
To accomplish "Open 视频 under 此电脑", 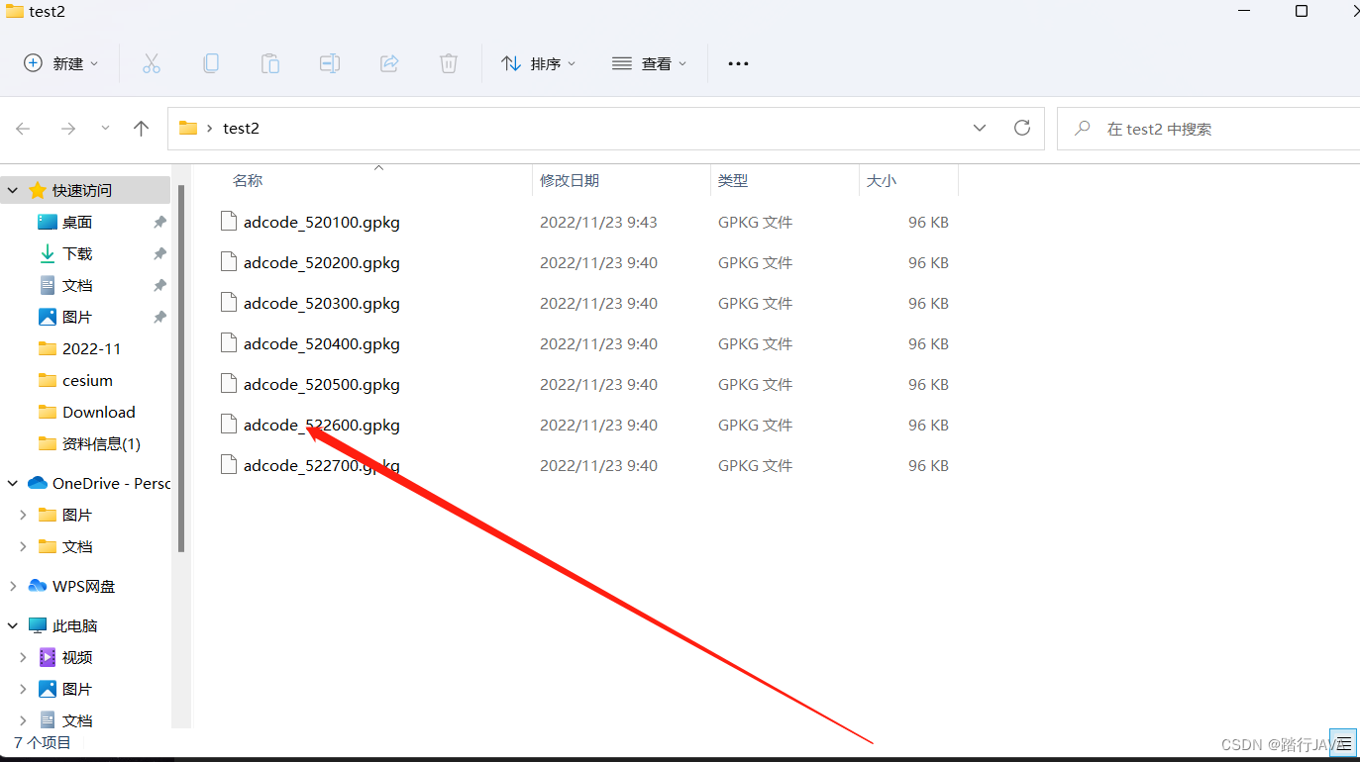I will click(x=77, y=658).
